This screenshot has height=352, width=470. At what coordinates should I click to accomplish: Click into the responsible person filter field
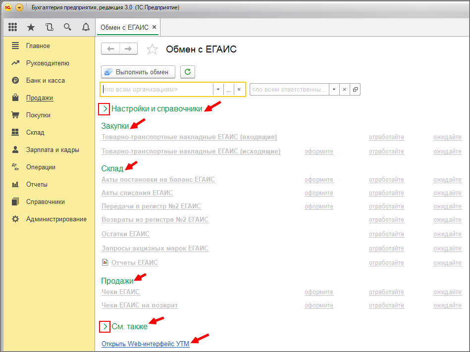[x=289, y=89]
